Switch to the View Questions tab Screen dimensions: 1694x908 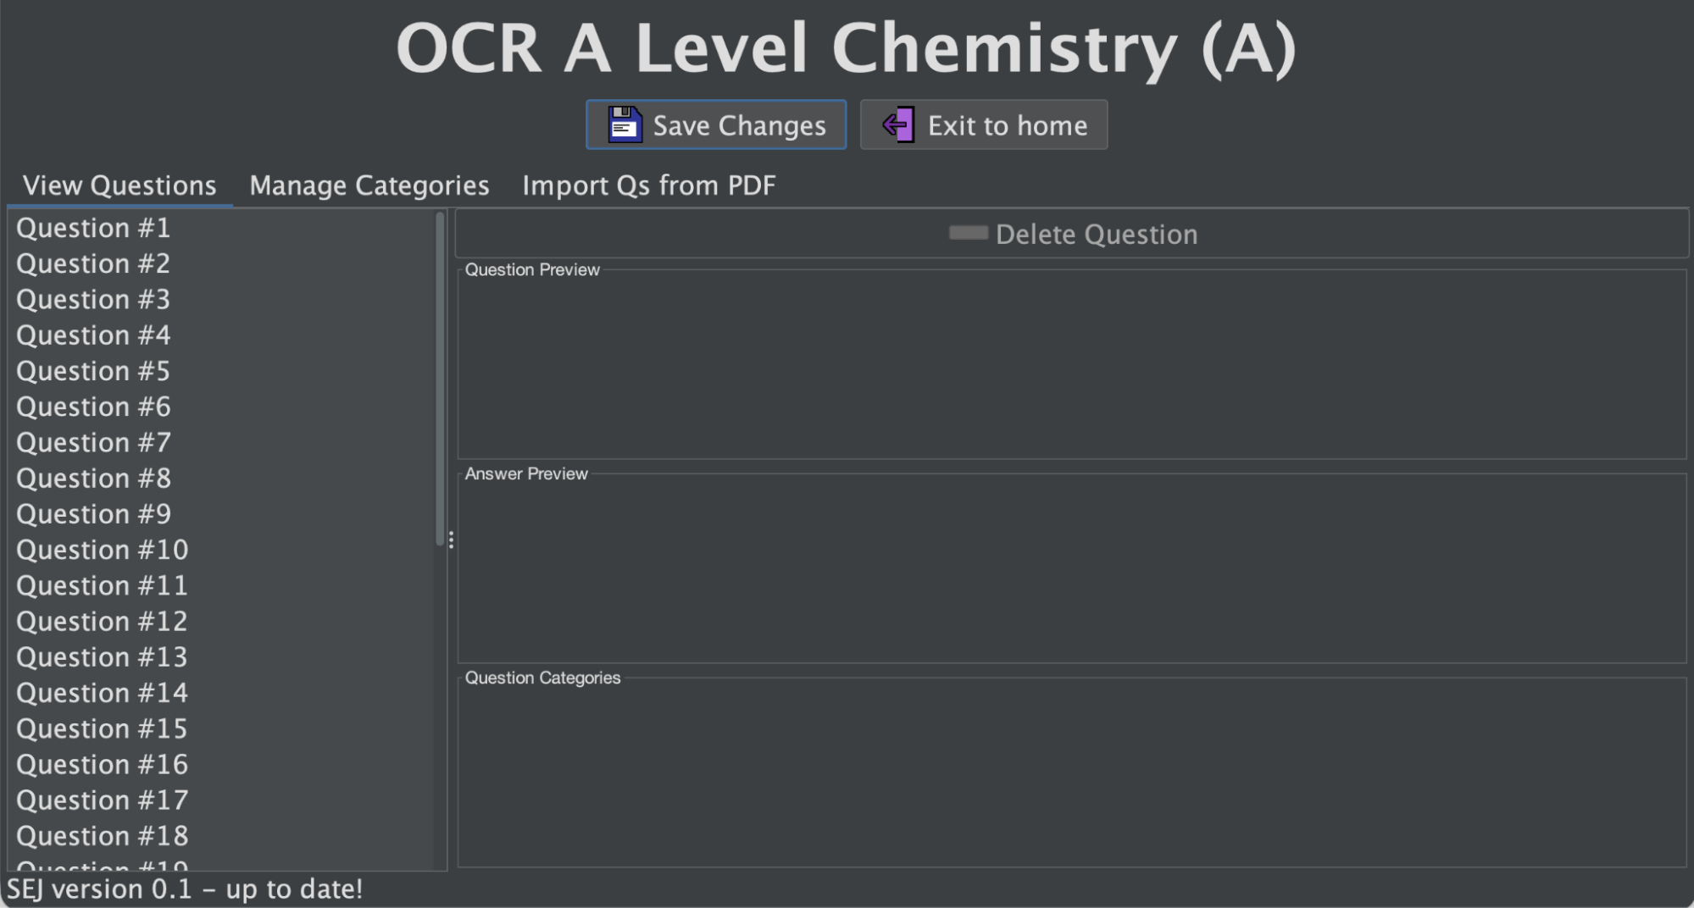[119, 185]
